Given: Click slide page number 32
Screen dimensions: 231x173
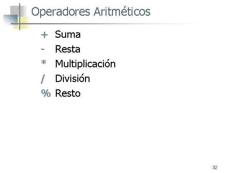Looking at the screenshot, I should tap(215, 168).
